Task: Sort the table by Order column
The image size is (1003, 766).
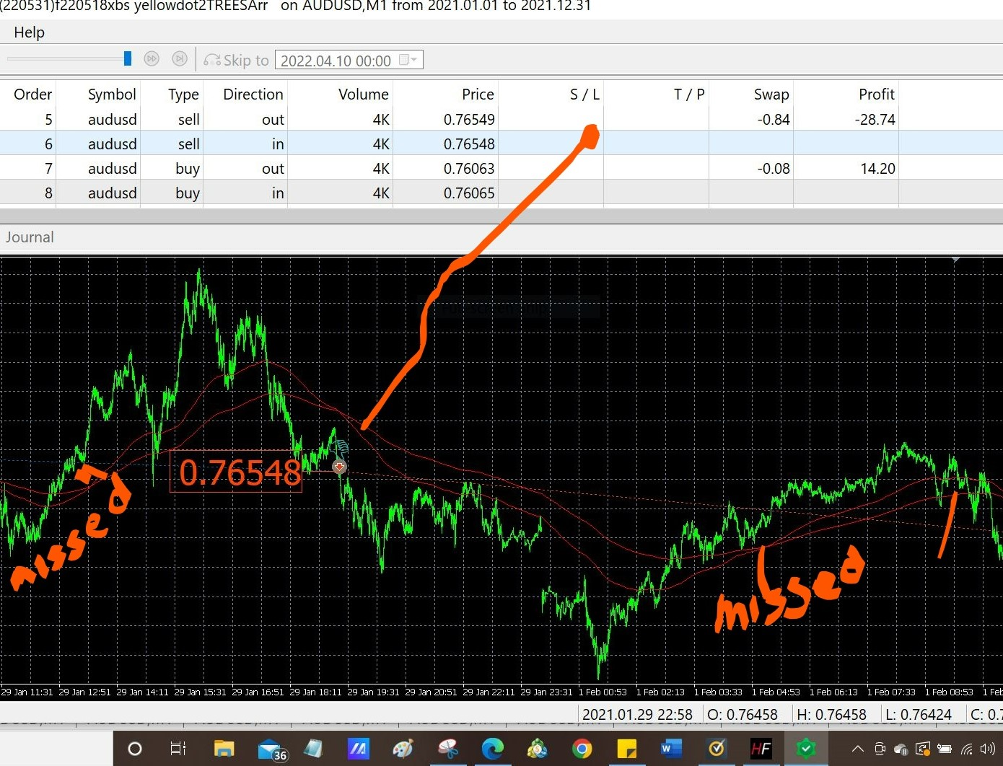Action: pos(32,94)
